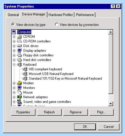Click the CDROM drive icon
The image size is (125, 136).
coord(19,37)
